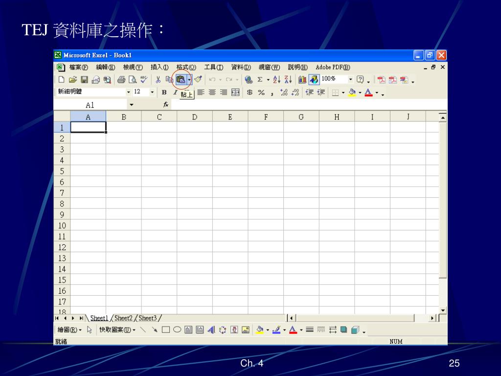The width and height of the screenshot is (501, 376).
Task: Switch to the Sheet3 tab
Action: [148, 318]
